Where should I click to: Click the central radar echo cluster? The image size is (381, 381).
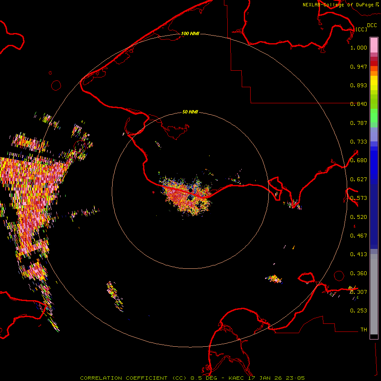186,196
